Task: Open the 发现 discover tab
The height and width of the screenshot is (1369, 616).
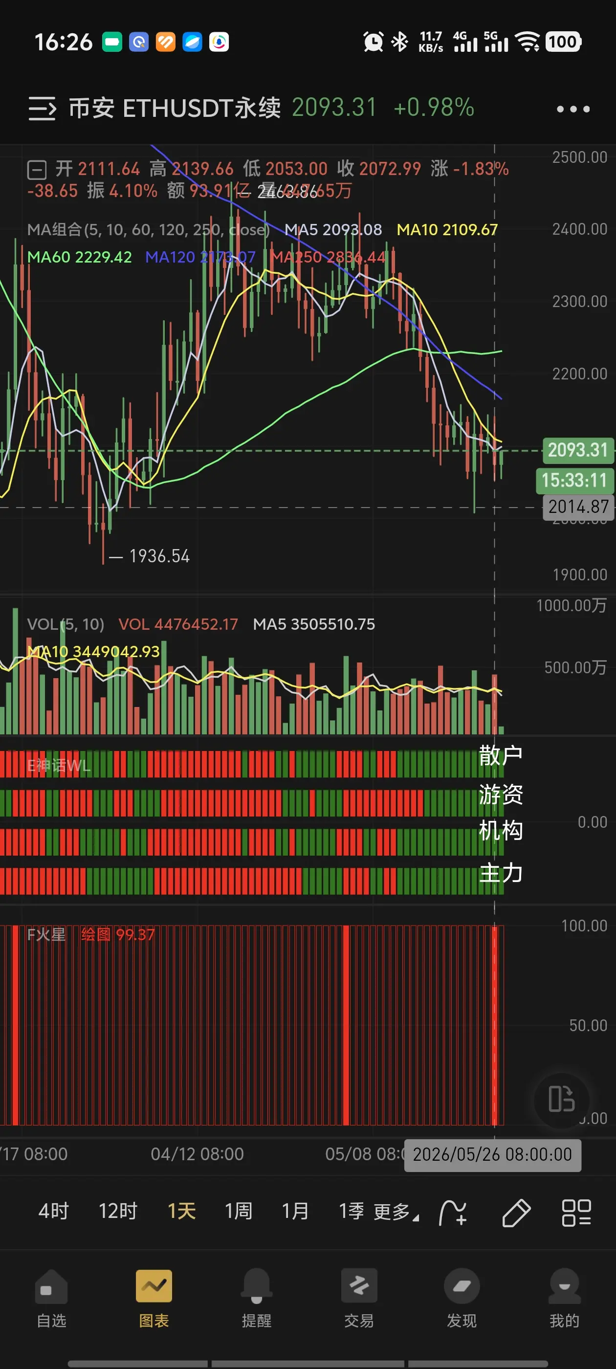Action: 462,1299
